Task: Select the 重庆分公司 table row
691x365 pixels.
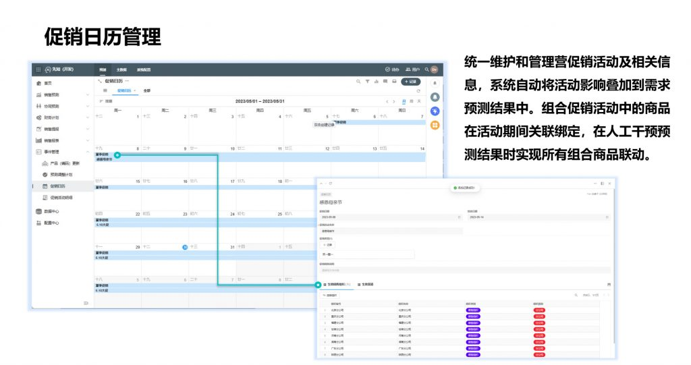Action: 458,316
